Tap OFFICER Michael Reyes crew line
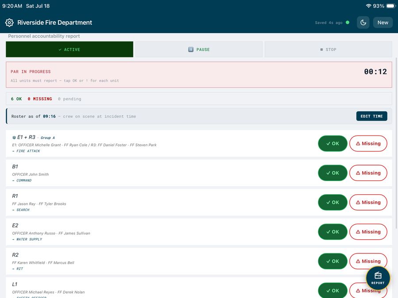Image resolution: width=398 pixels, height=298 pixels. [49, 292]
